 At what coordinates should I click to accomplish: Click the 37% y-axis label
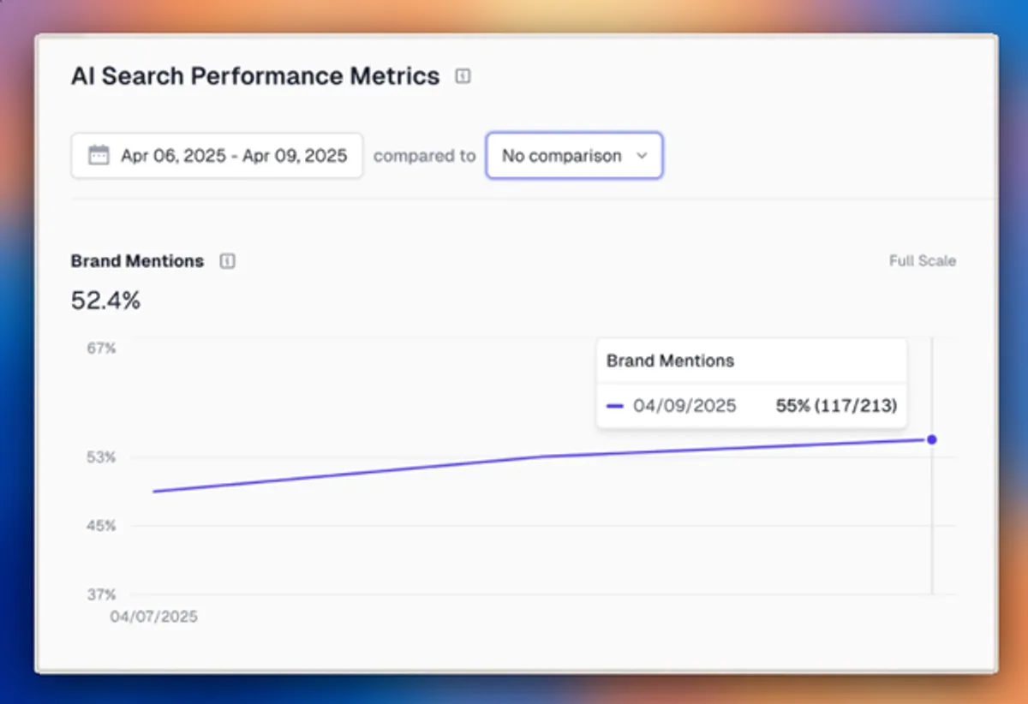tap(101, 594)
